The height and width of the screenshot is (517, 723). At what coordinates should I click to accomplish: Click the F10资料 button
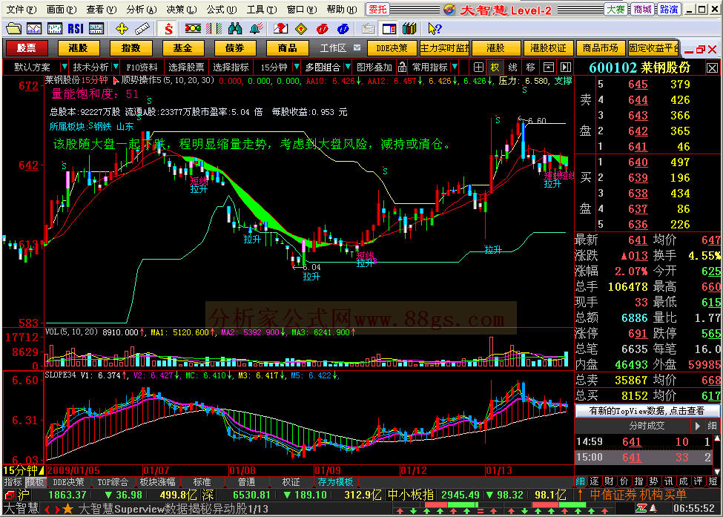(x=142, y=67)
